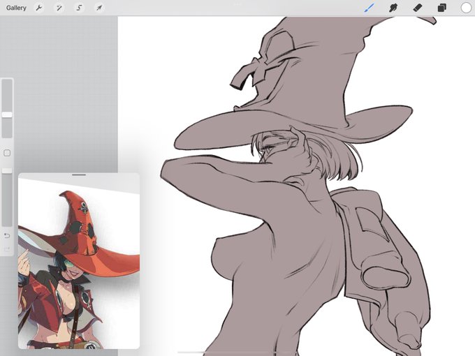The width and height of the screenshot is (475, 356).
Task: Select the Eraser tool
Action: click(418, 8)
